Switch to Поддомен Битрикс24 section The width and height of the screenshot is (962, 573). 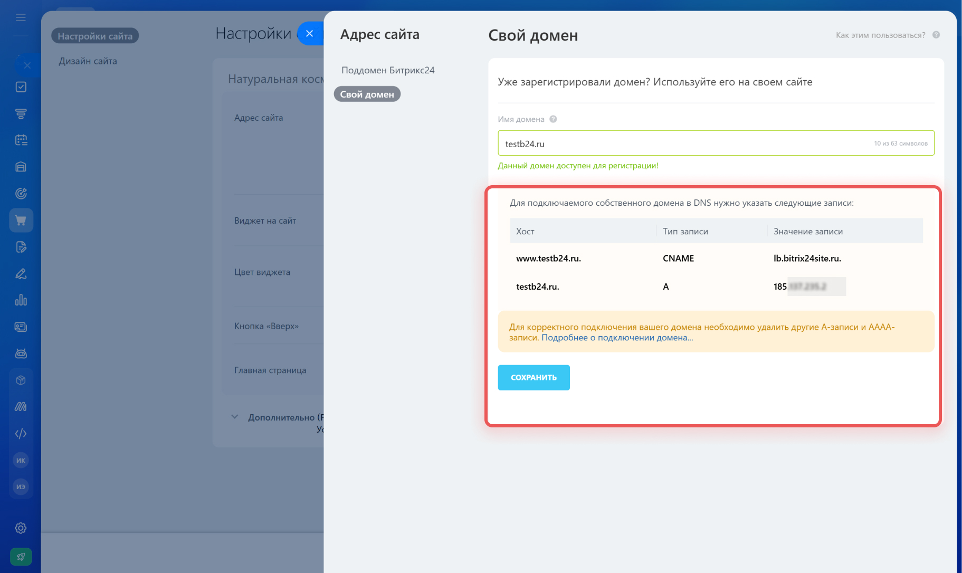coord(388,70)
